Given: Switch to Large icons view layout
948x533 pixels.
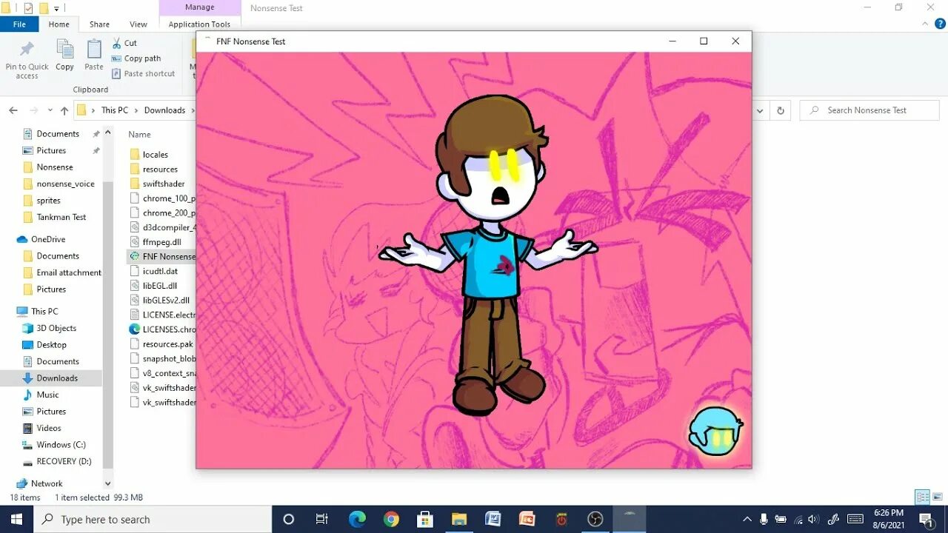Looking at the screenshot, I should (x=937, y=497).
